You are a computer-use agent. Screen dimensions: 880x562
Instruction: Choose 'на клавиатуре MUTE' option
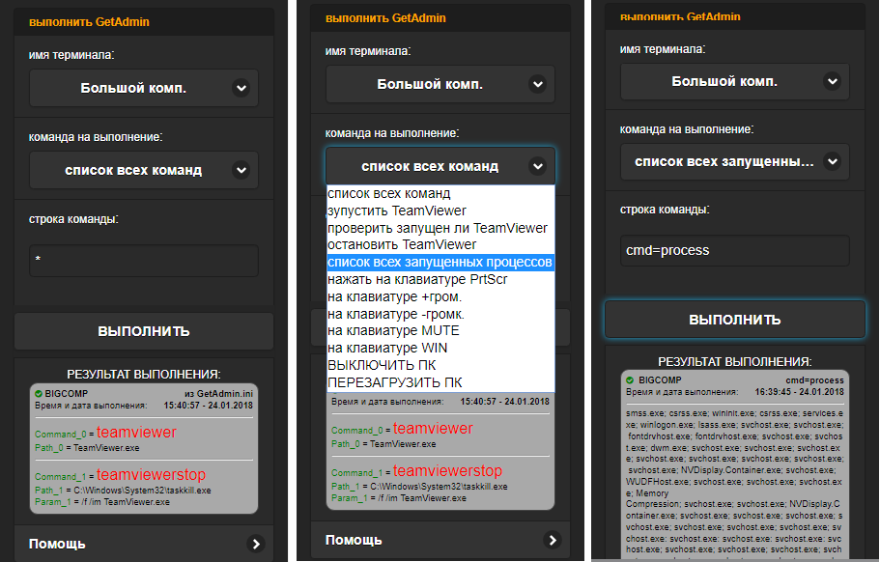point(440,331)
